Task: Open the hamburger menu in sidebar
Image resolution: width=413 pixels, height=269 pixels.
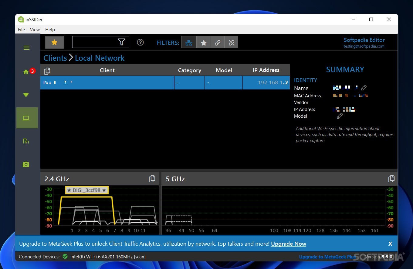Action: click(x=27, y=48)
